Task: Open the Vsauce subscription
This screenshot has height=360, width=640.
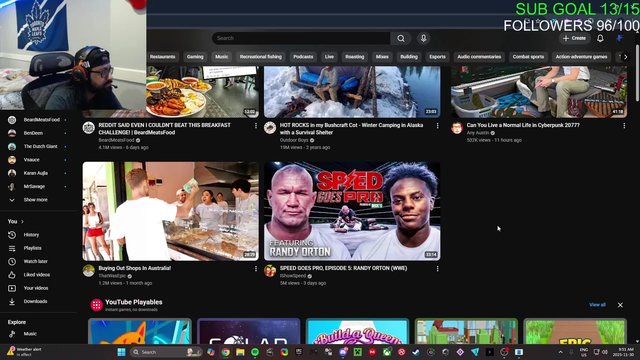Action: [x=38, y=160]
